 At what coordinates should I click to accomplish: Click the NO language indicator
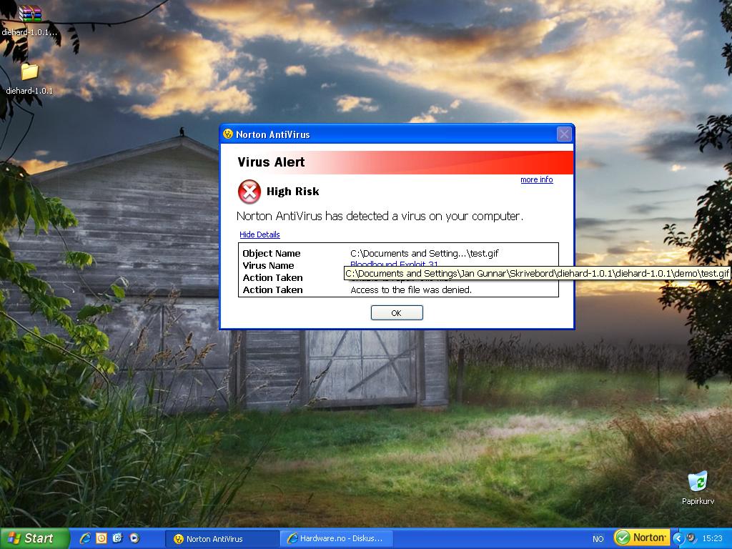point(598,539)
